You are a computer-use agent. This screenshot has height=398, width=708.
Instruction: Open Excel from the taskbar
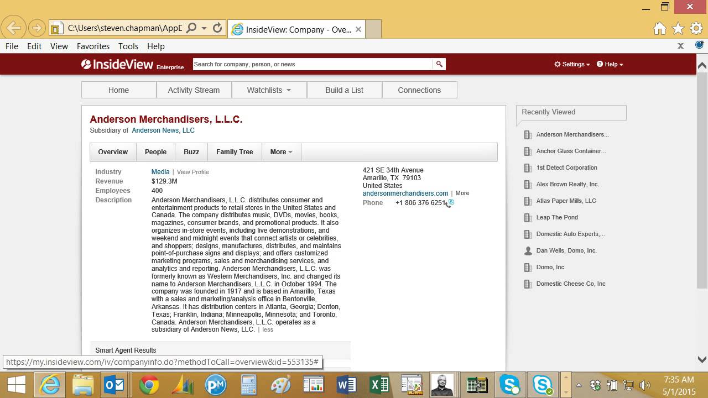(379, 385)
